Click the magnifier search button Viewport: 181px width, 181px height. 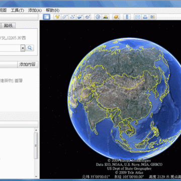pos(30,48)
